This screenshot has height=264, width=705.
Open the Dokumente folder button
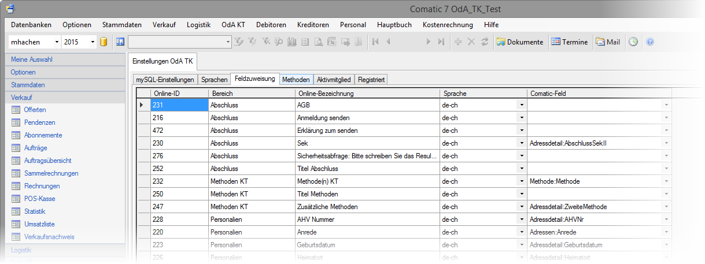520,42
